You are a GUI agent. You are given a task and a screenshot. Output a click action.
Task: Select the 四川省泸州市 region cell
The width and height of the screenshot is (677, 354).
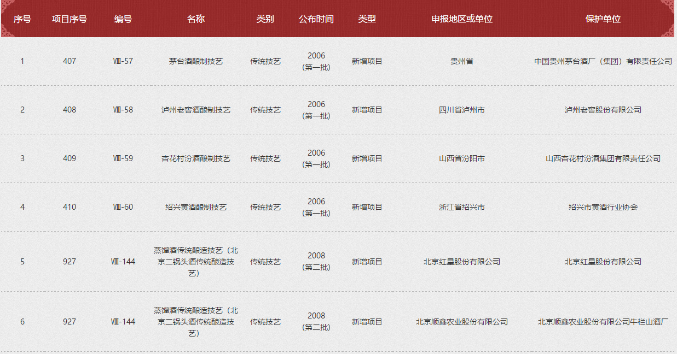[x=462, y=110]
